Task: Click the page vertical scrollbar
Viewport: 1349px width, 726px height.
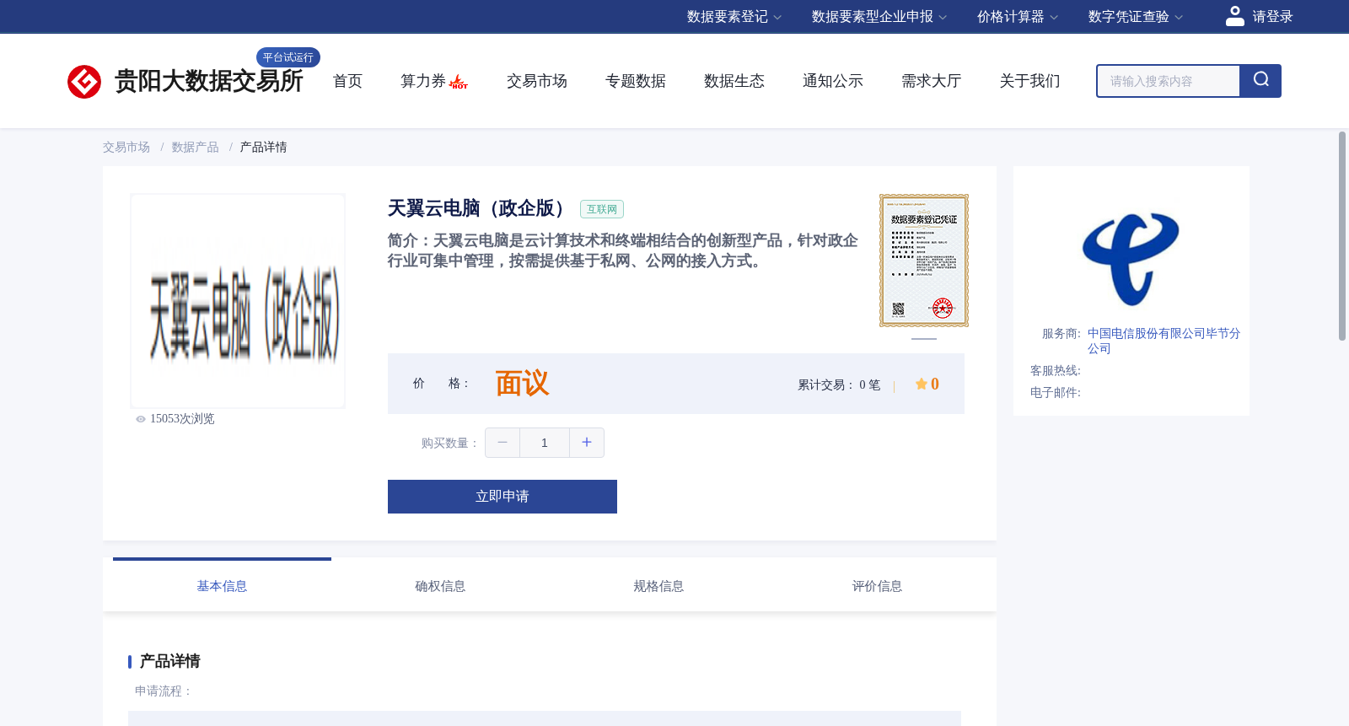Action: coord(1342,236)
